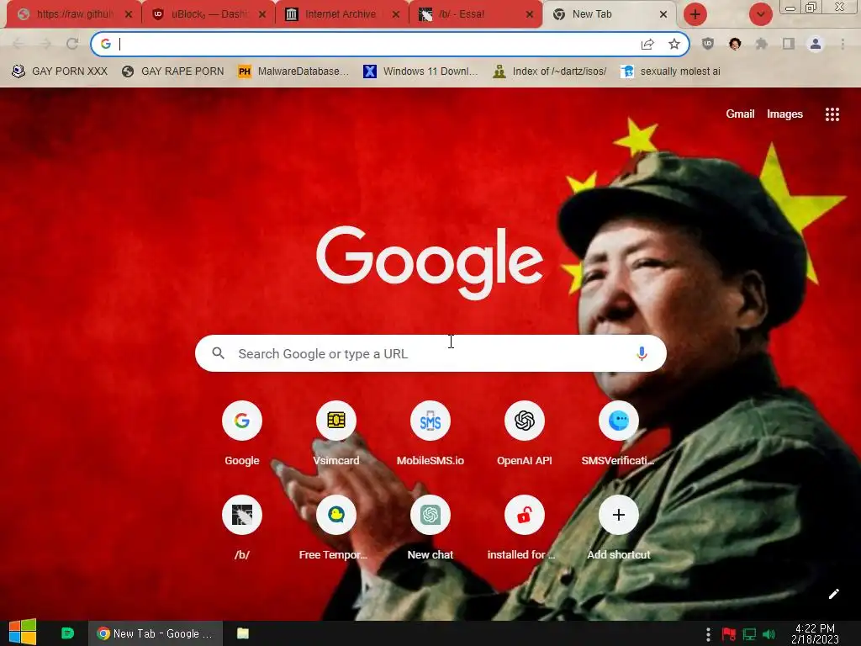861x646 pixels.
Task: Open the uBlock Origin extension icon
Action: click(708, 44)
